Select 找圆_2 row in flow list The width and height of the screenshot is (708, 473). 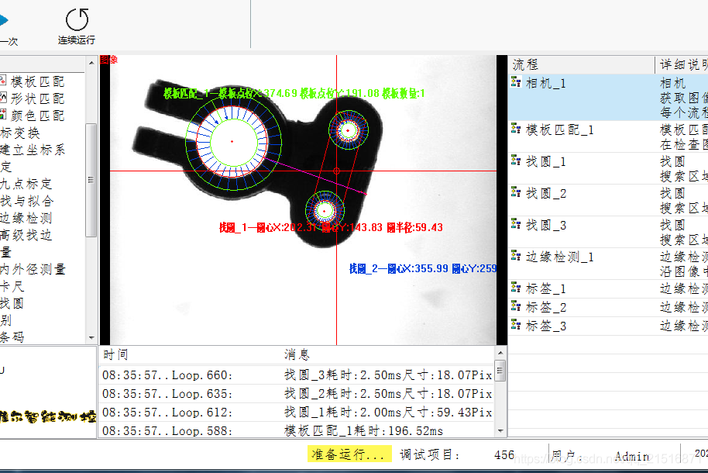pyautogui.click(x=608, y=200)
